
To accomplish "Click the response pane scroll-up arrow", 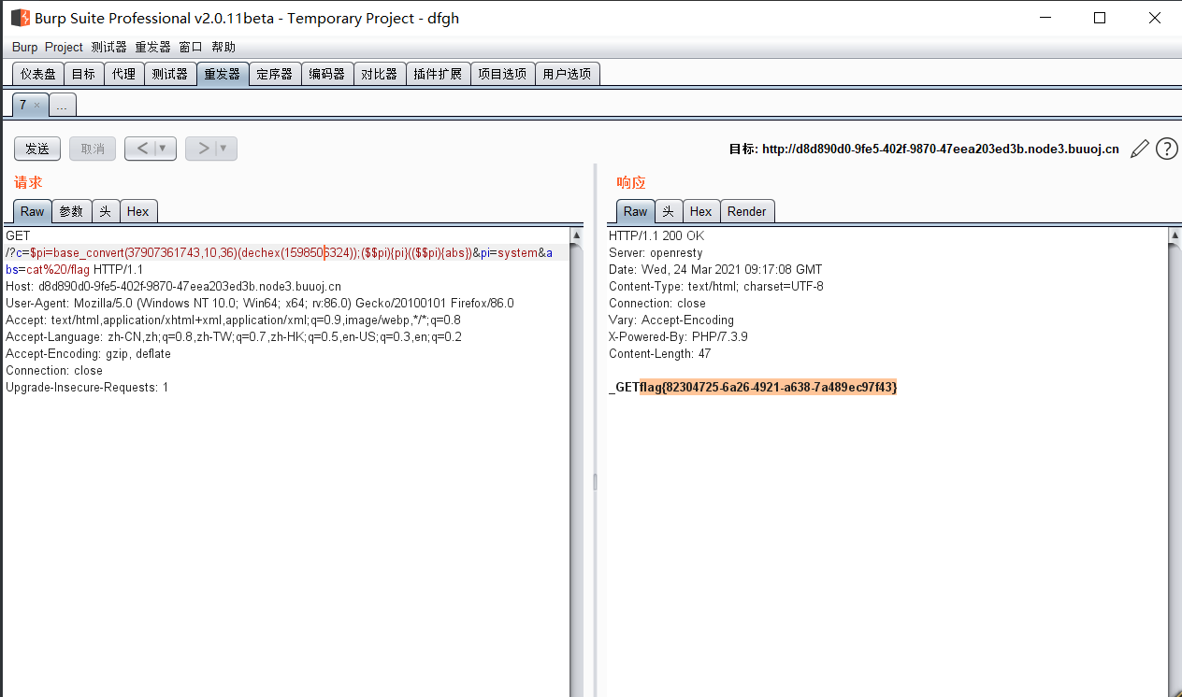I will click(1175, 235).
